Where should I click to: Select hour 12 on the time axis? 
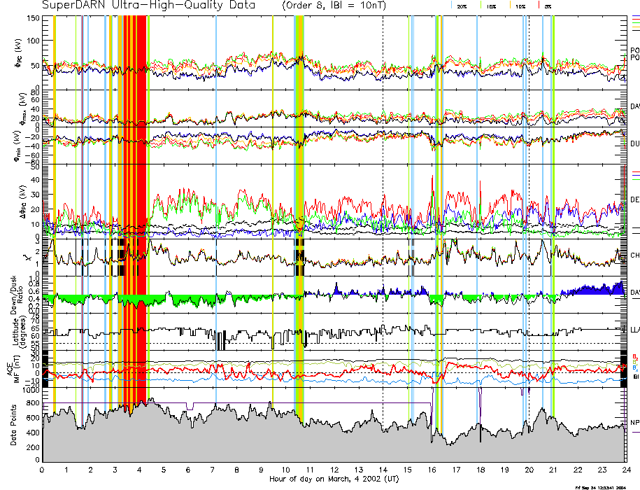tap(334, 470)
